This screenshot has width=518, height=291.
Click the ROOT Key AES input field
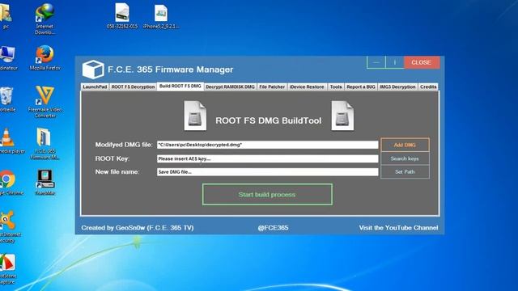pos(268,158)
